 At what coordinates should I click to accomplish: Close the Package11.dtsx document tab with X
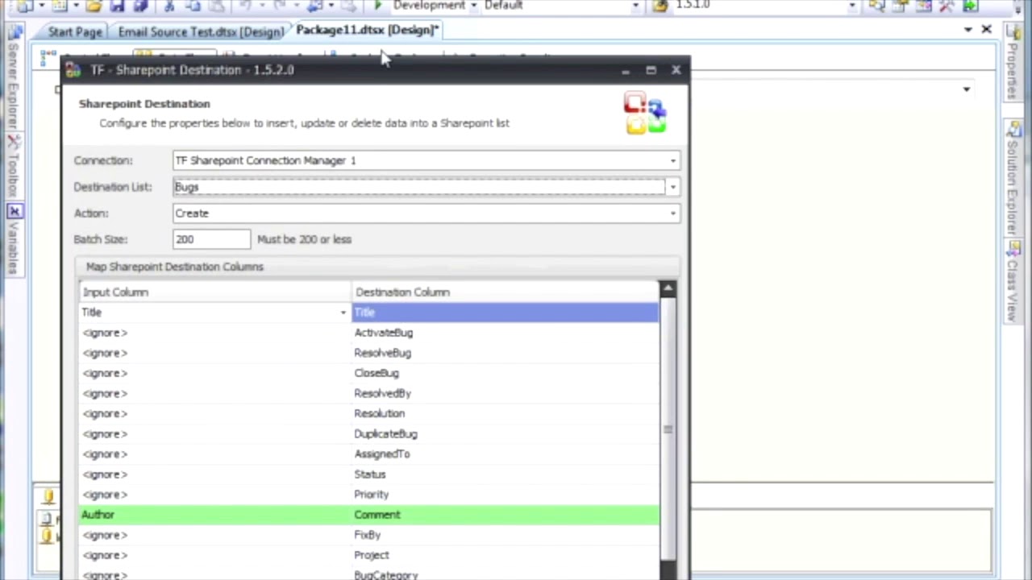pyautogui.click(x=986, y=30)
